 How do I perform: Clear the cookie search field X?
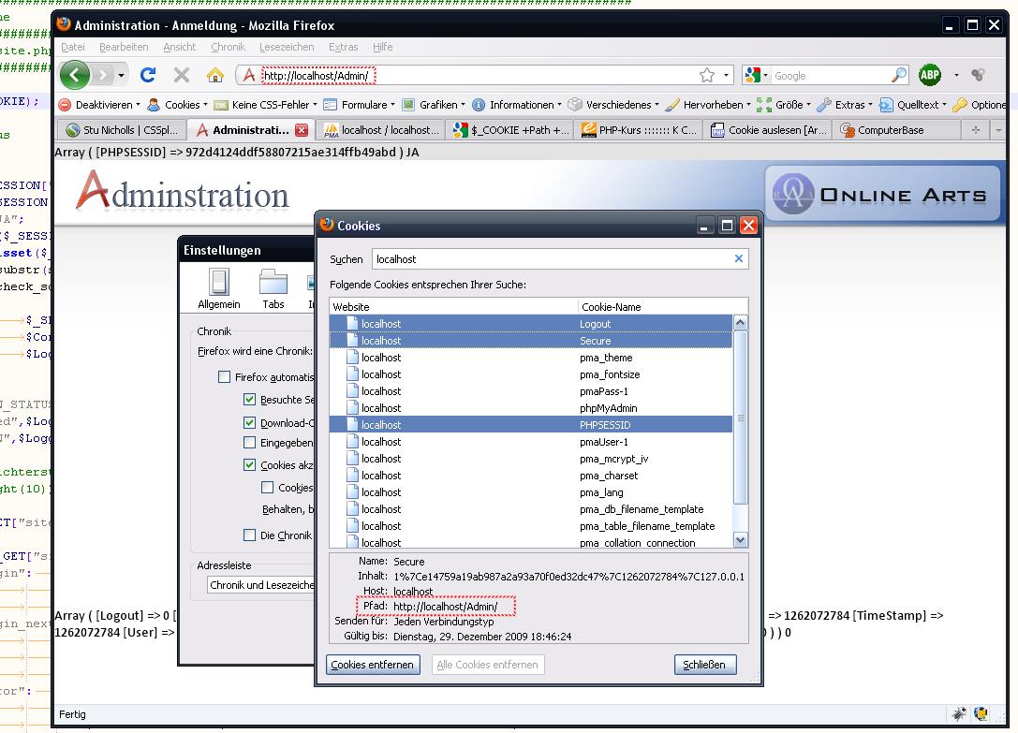(739, 258)
